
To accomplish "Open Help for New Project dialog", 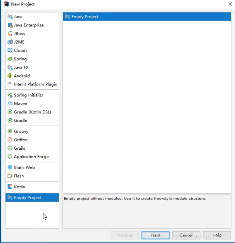I will coord(217,235).
